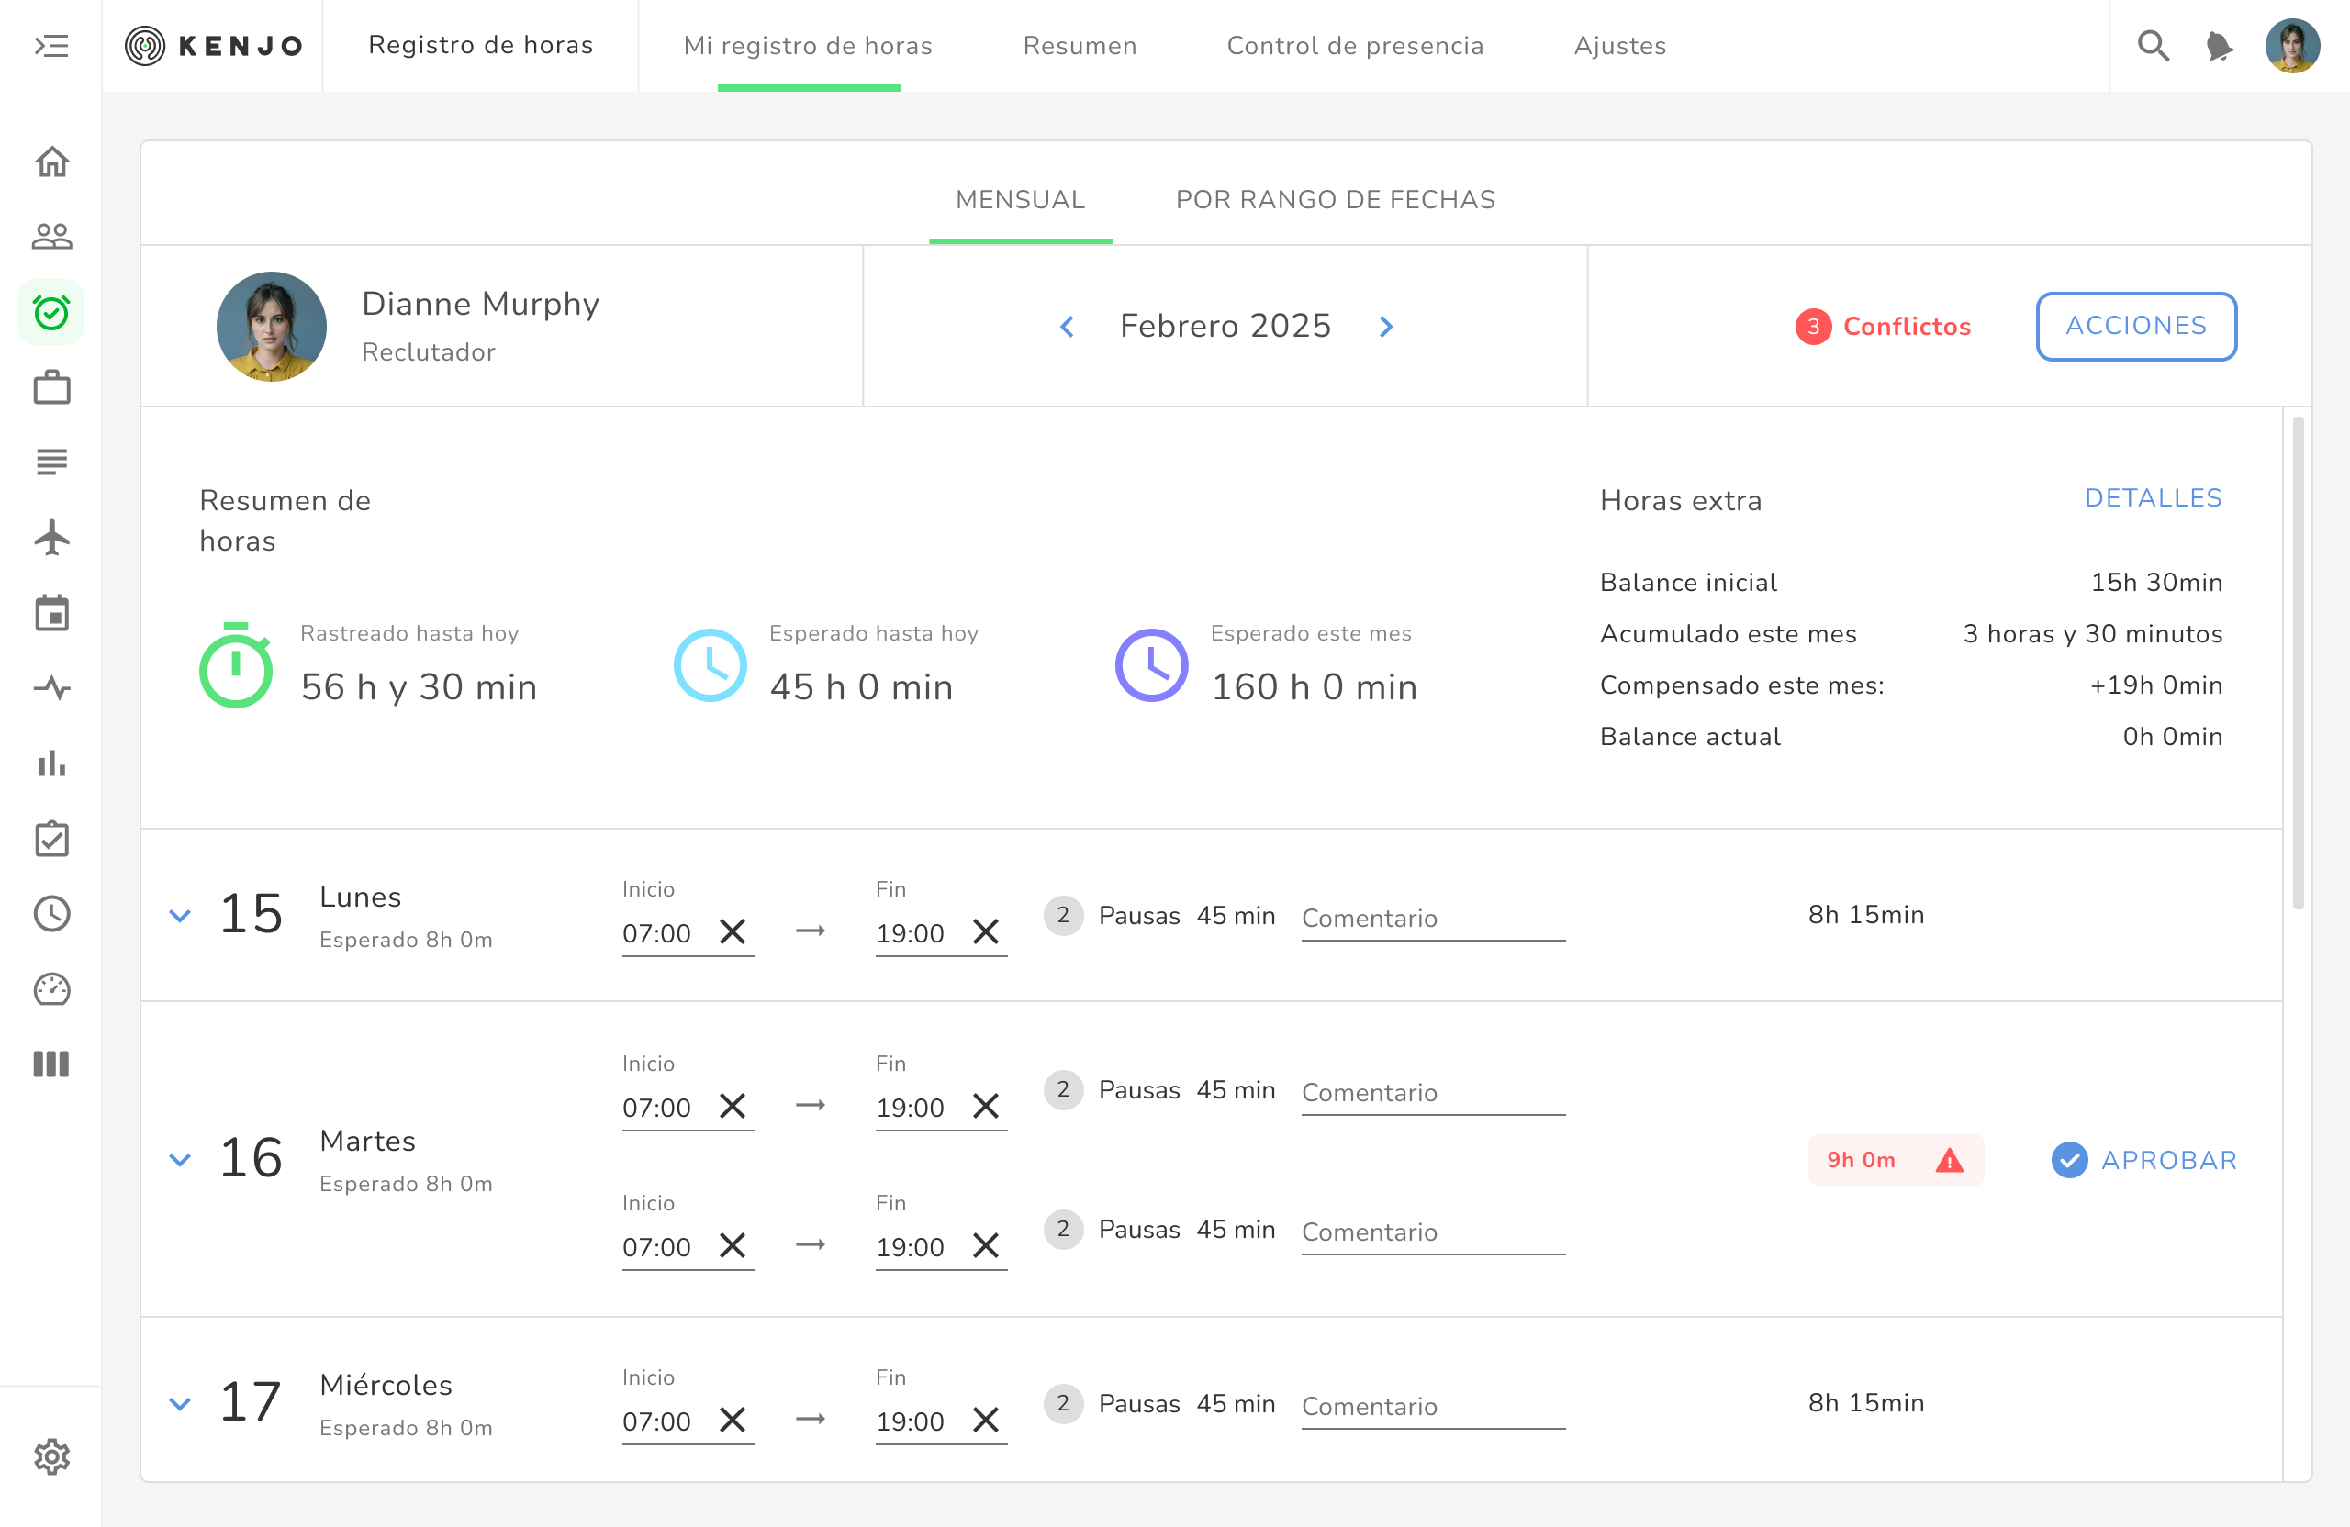Open the DETALLES link for Horas extra
Image resolution: width=2350 pixels, height=1527 pixels.
click(x=2153, y=498)
